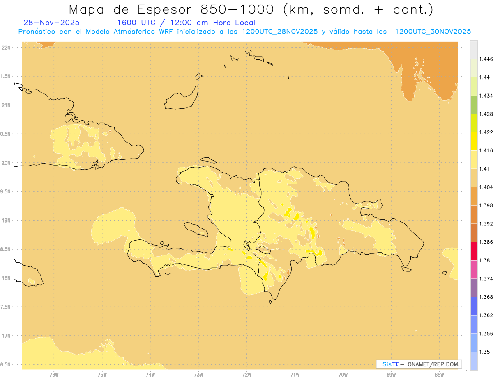
Task: Click the legend value 1.38
Action: point(484,260)
